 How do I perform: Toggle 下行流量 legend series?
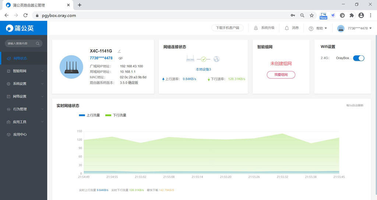(x=116, y=115)
